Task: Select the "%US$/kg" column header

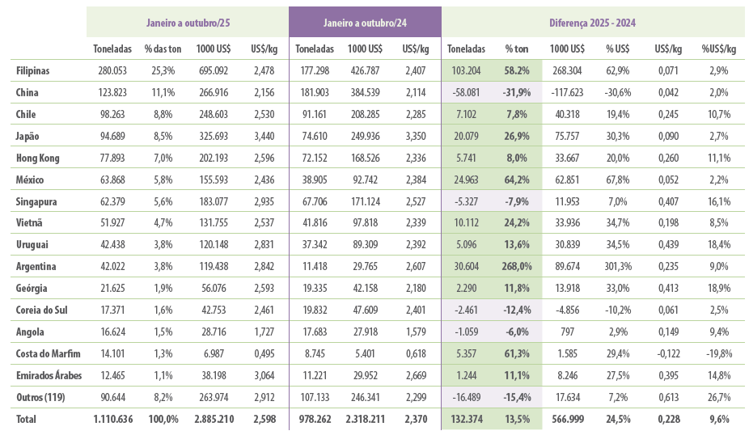Action: (x=718, y=49)
